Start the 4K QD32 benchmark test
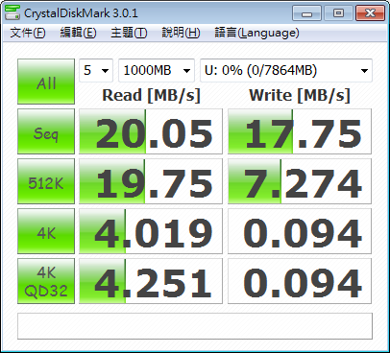 click(46, 281)
